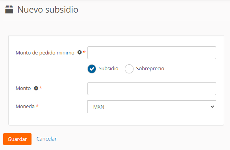Click red asterisk after Monto de pedido minimo
Screen dimensions: 230x150
pos(84,52)
